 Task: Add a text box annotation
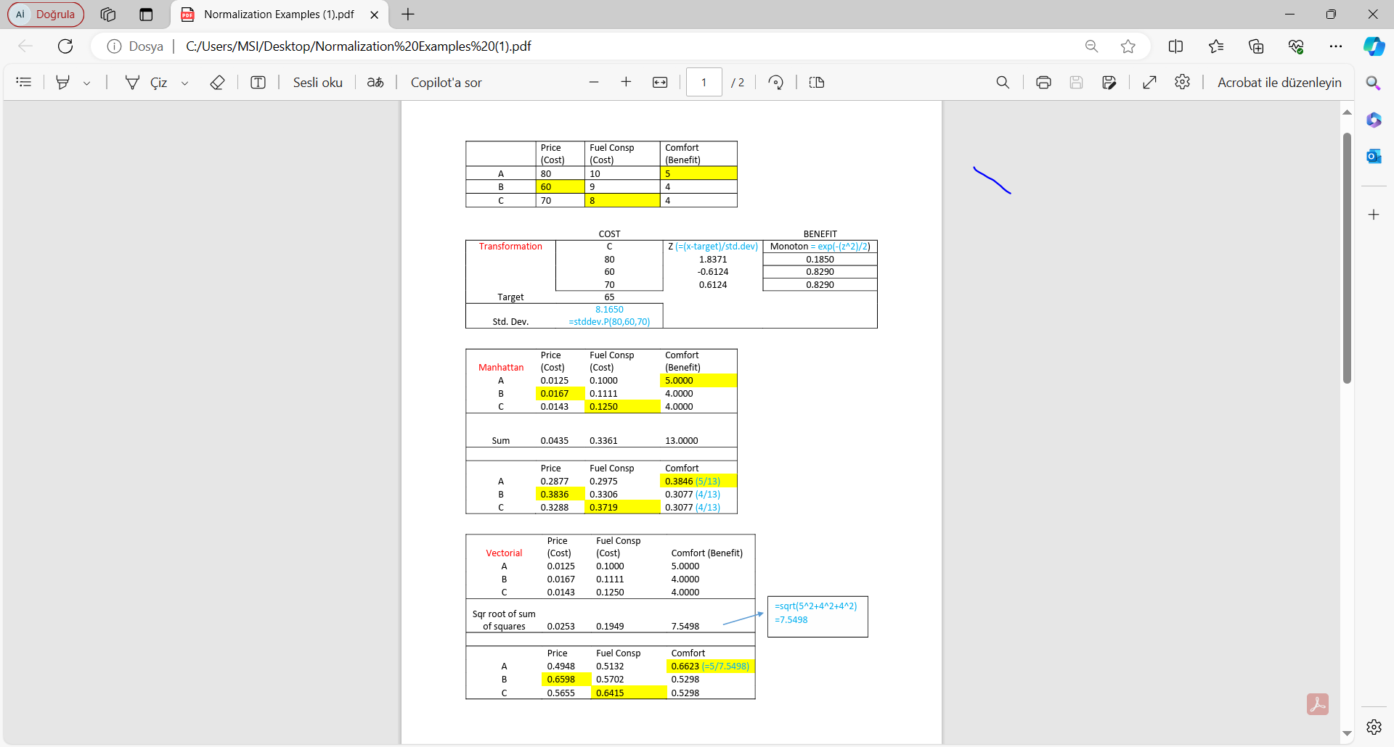click(x=258, y=83)
